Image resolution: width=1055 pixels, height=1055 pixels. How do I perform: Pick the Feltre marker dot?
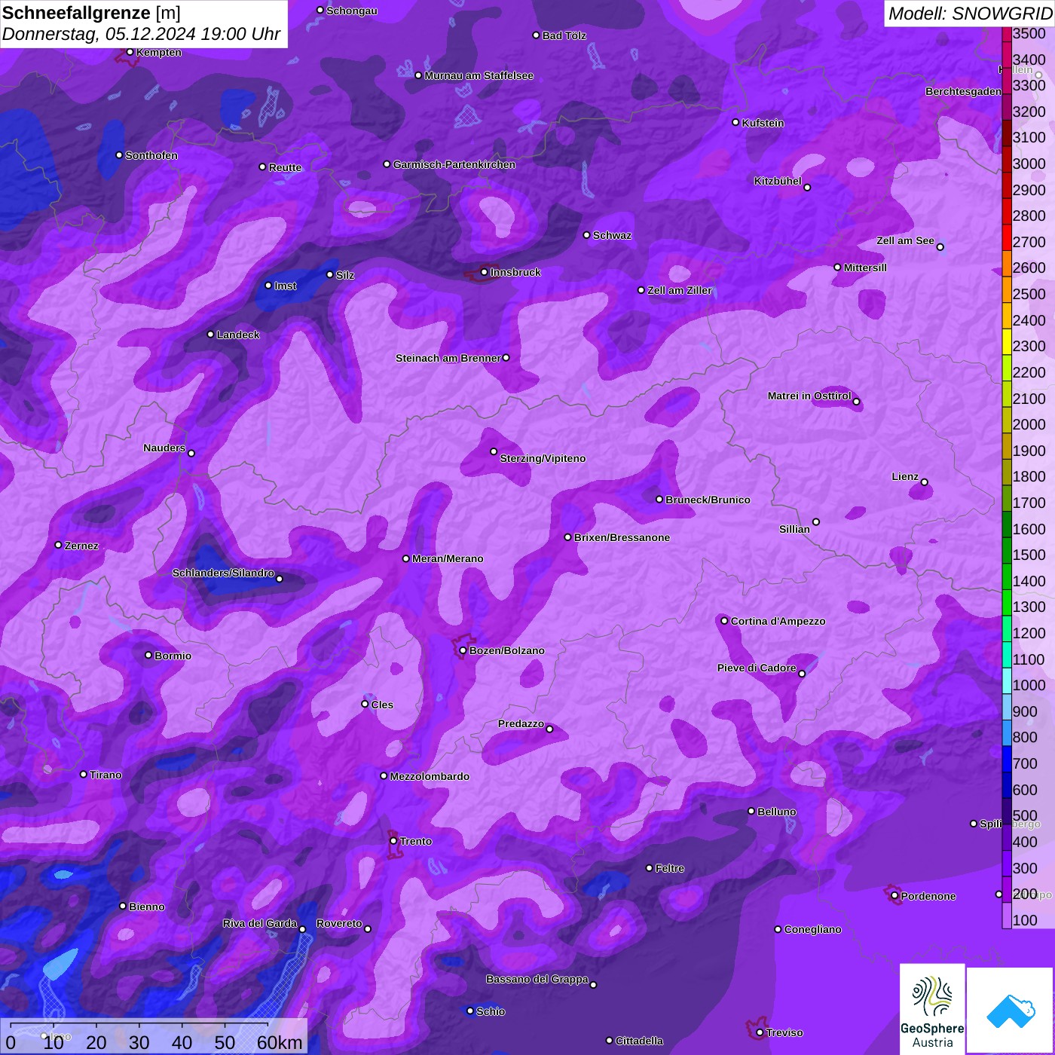click(x=650, y=868)
